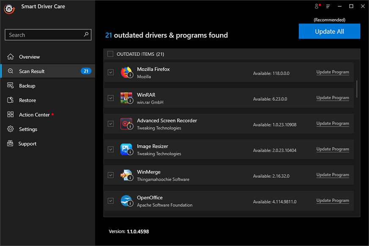Open the Action Center
This screenshot has width=369, height=246.
point(34,115)
